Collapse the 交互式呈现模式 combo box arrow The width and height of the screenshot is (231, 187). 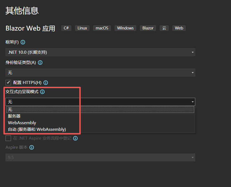coord(193,102)
